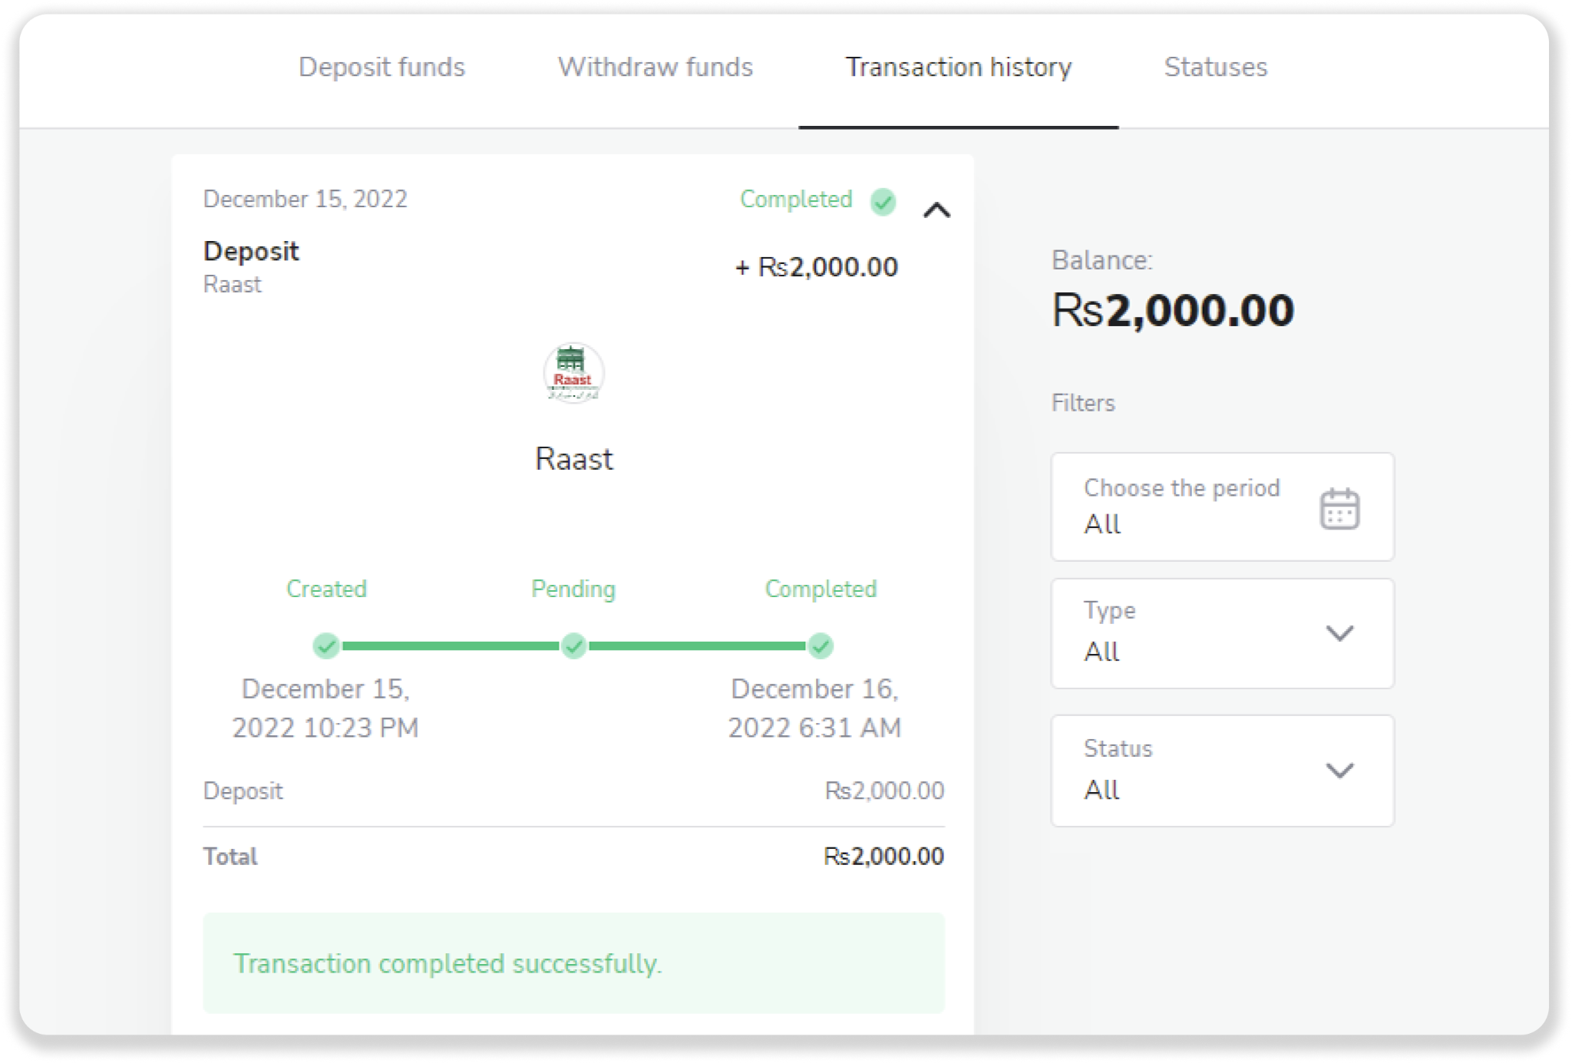Click the + Rs2,000.00 deposit amount
This screenshot has width=1572, height=1063.
(817, 267)
